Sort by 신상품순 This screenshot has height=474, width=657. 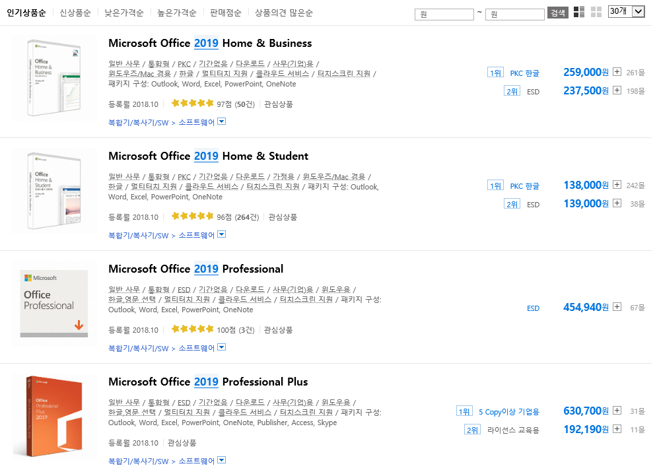tap(75, 13)
